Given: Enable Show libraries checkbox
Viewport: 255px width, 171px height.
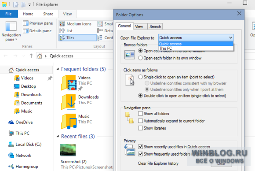Looking at the screenshot, I should [x=141, y=128].
